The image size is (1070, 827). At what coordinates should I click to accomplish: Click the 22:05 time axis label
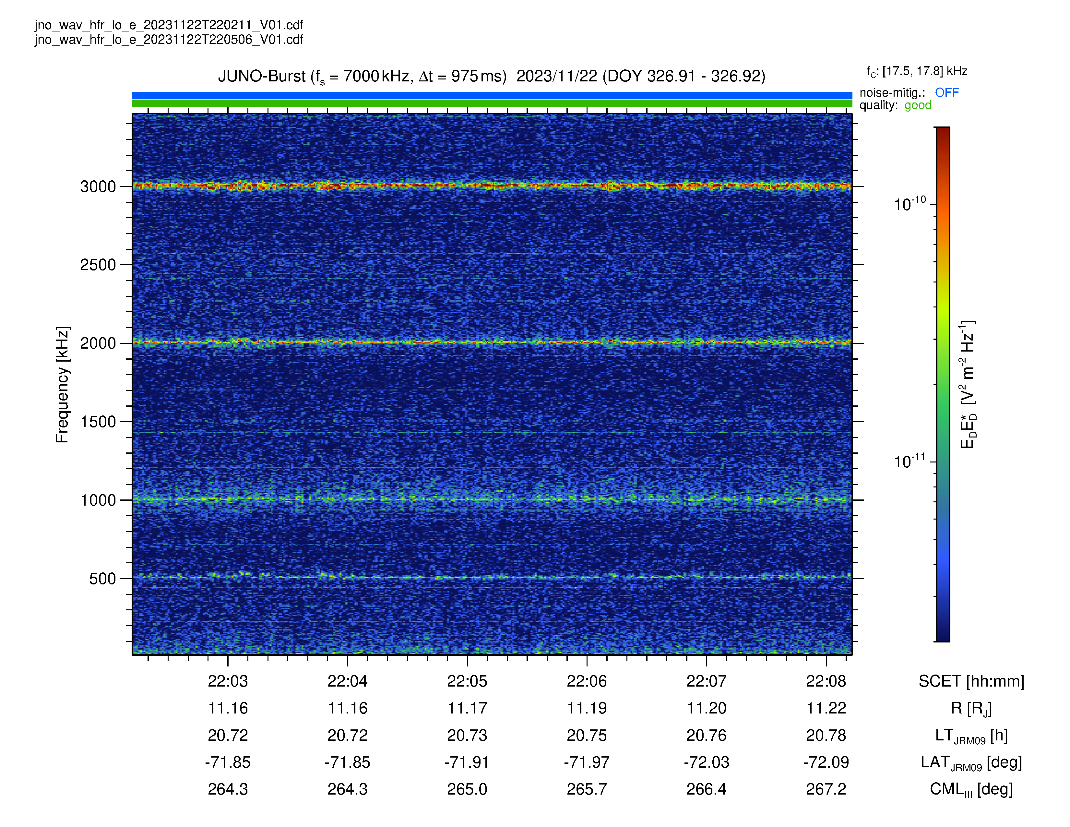coord(467,681)
